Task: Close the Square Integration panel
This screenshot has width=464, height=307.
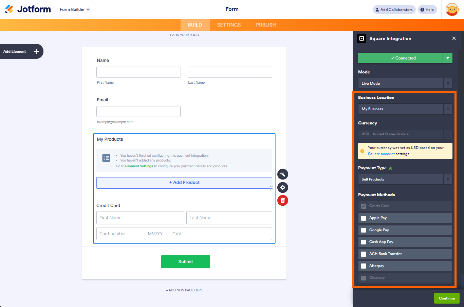Action: (454, 38)
